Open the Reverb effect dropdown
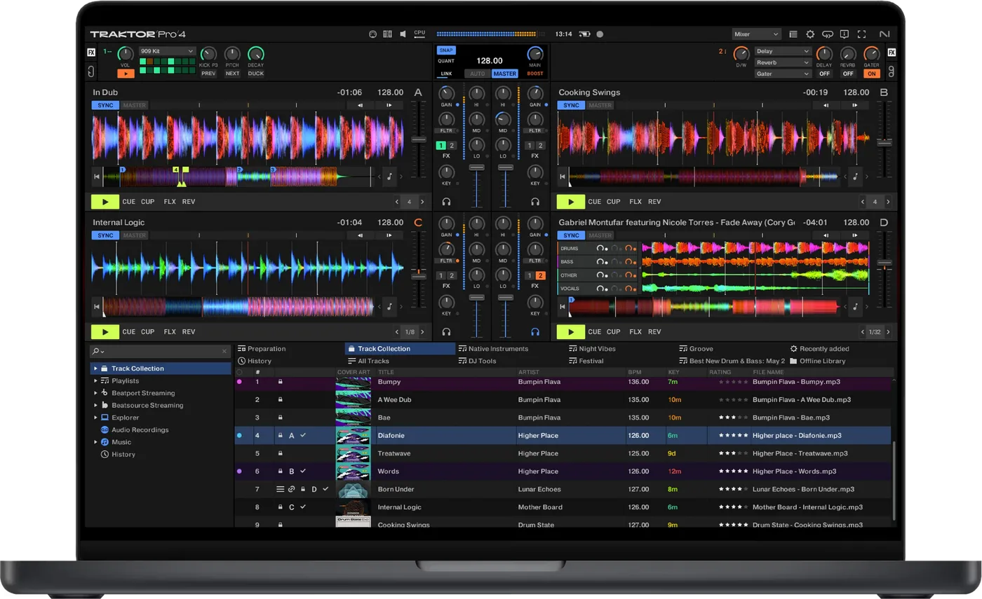982x599 pixels. [783, 62]
